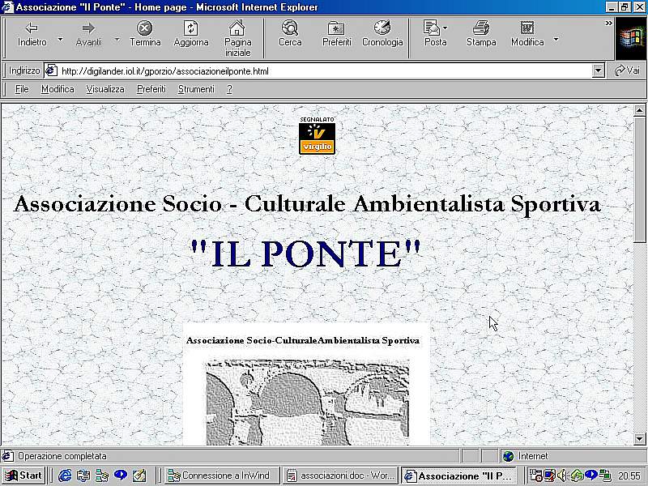Click the Segnalato Virgilio badge

[317, 136]
